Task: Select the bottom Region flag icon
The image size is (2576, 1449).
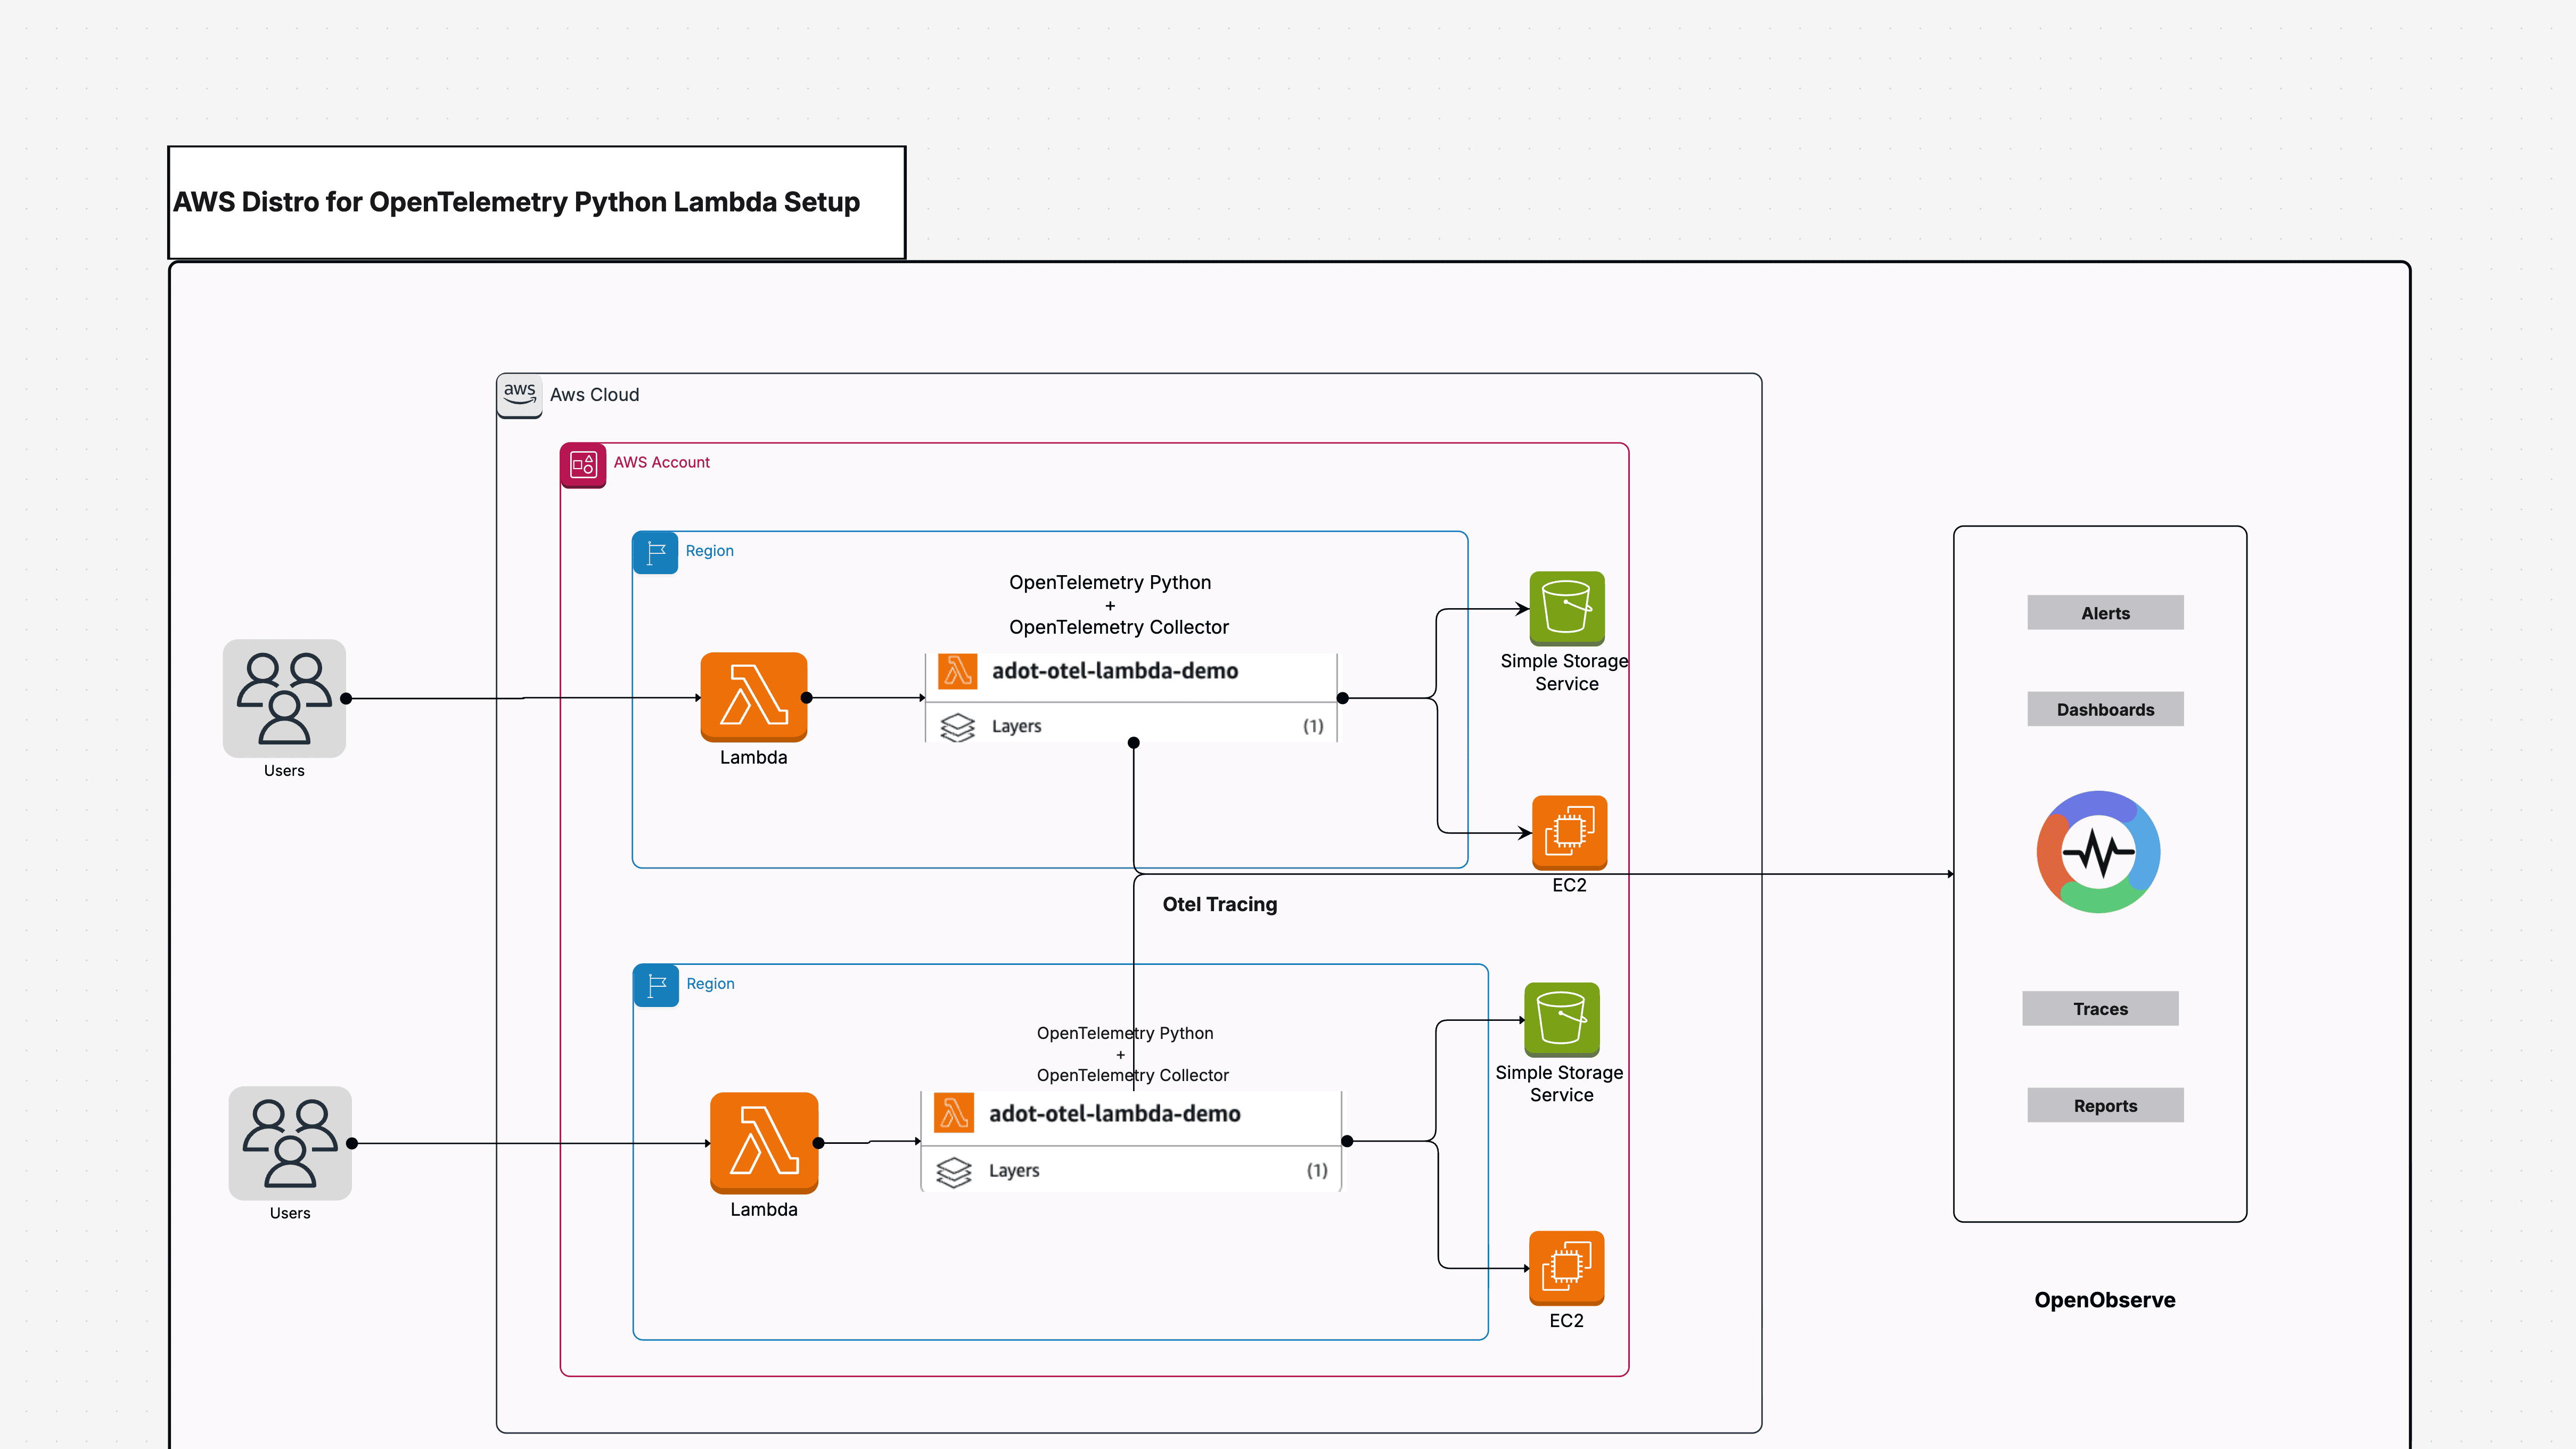Action: pos(655,984)
